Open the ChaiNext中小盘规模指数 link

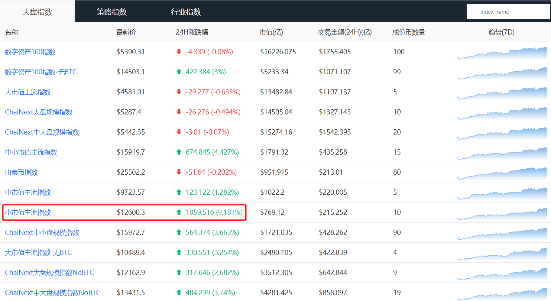click(x=42, y=233)
